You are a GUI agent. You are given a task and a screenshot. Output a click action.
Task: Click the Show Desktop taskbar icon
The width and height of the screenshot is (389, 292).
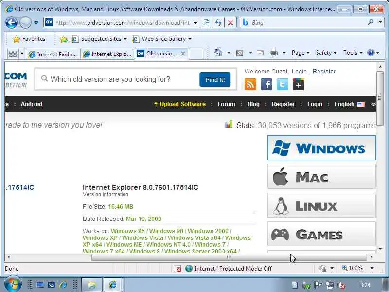40,285
